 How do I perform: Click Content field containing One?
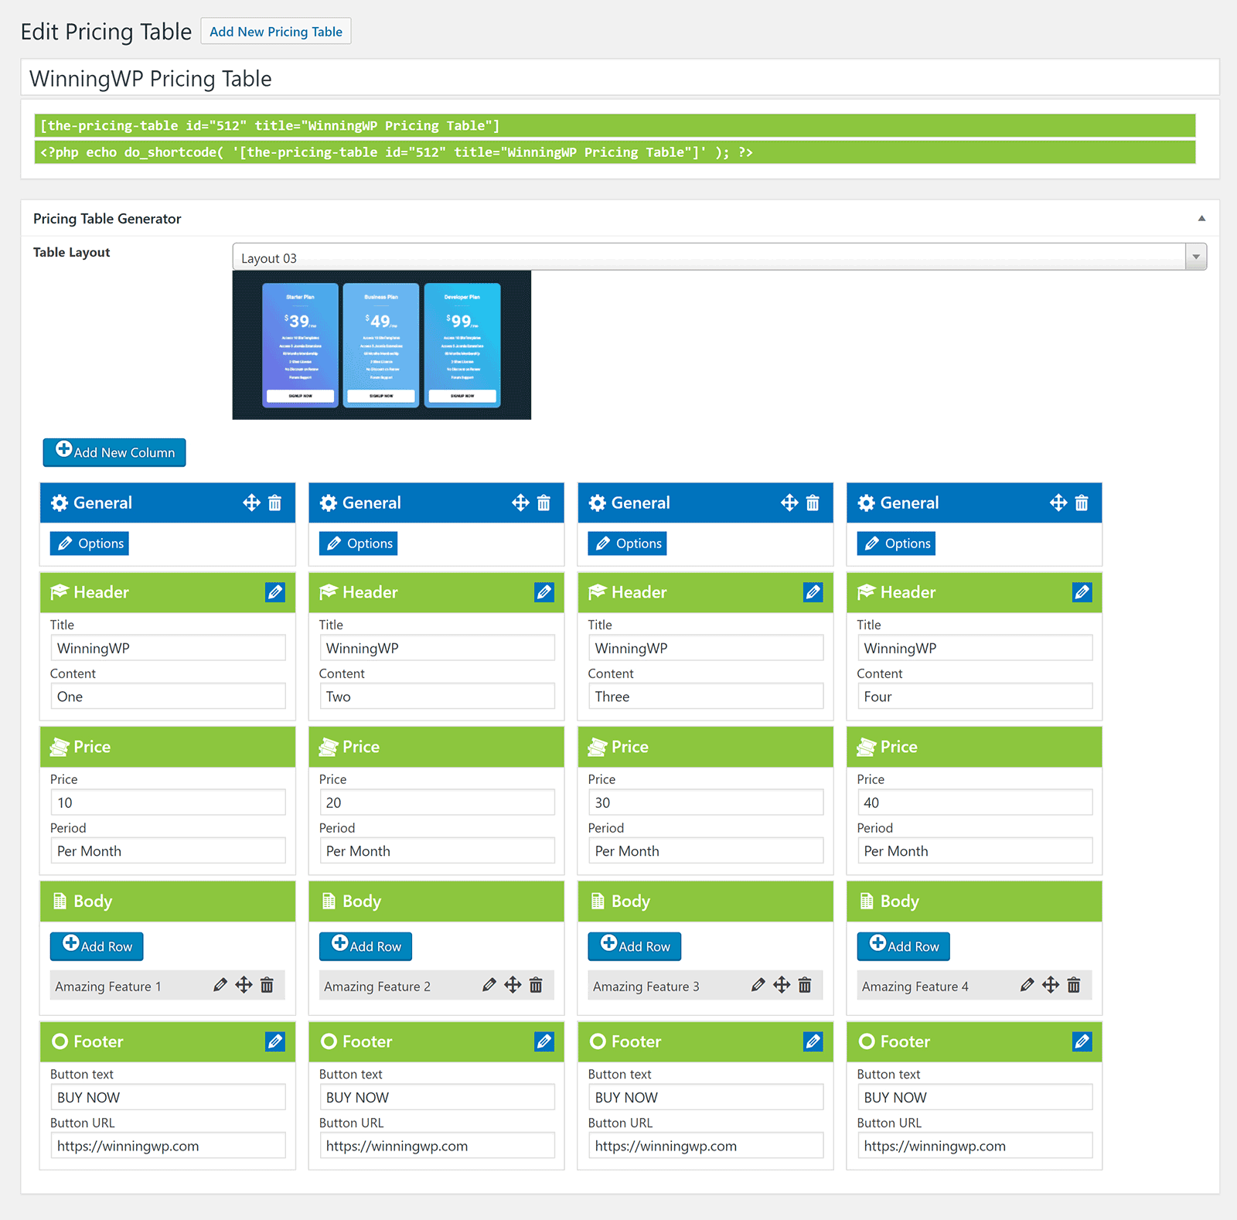point(168,696)
